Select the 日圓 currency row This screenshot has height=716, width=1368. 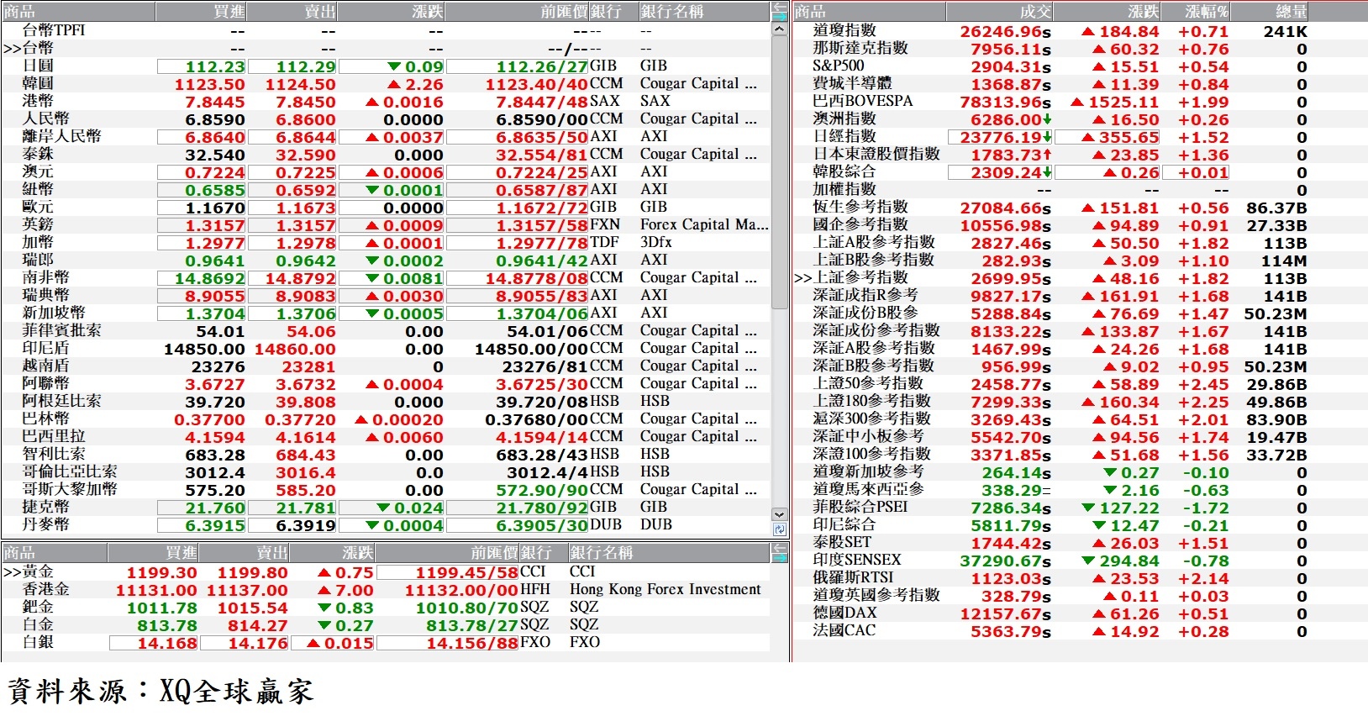[386, 66]
